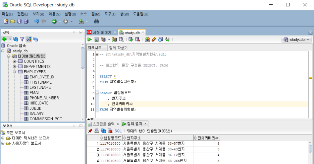Commit changes to the database

[x=131, y=39]
